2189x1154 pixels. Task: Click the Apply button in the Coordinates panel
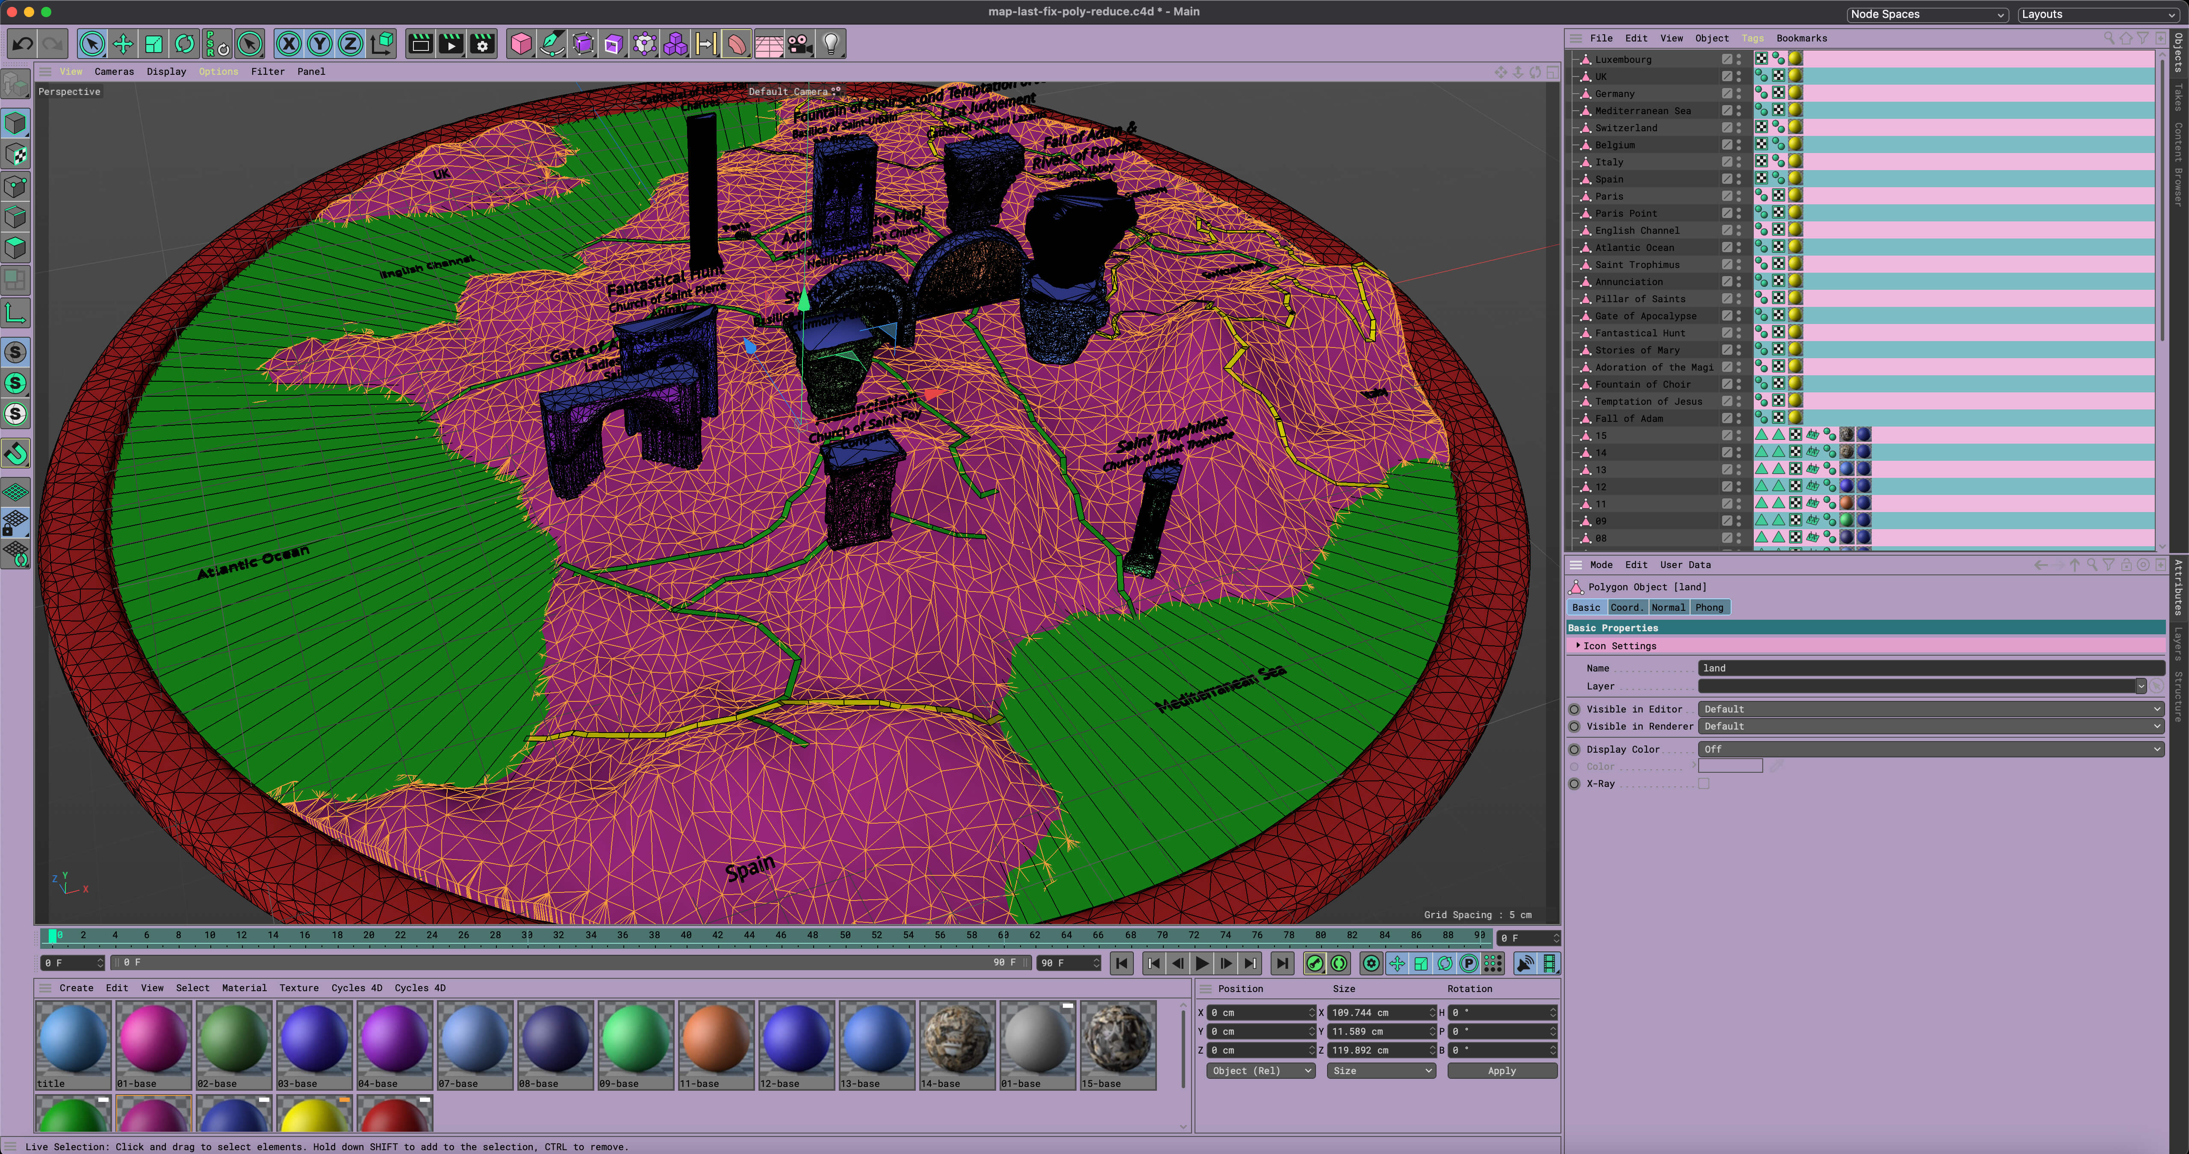point(1501,1071)
